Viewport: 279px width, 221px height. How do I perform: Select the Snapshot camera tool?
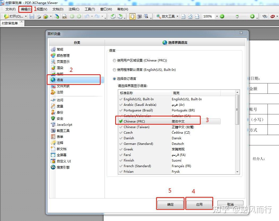tap(139, 16)
